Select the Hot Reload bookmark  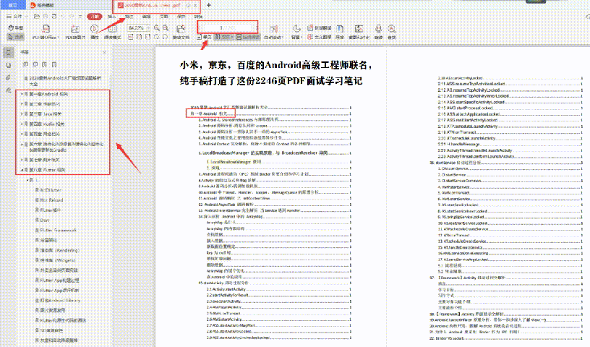(x=51, y=200)
